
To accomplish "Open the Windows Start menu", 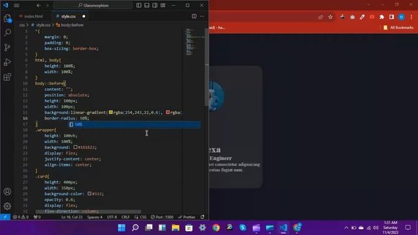I will pos(121,228).
